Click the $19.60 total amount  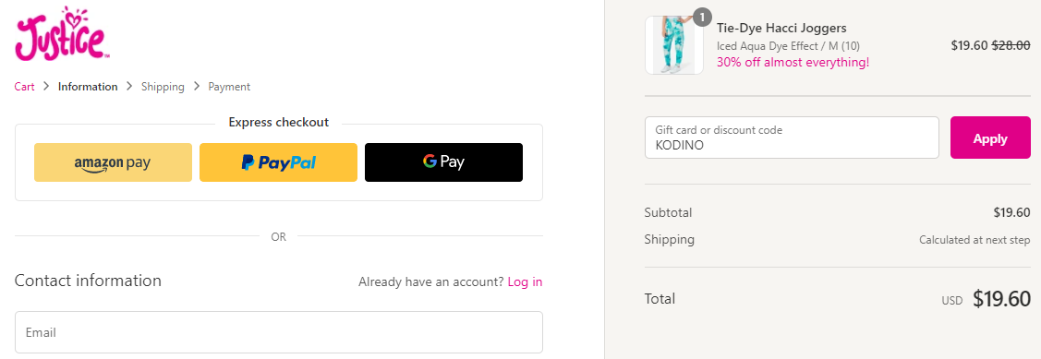(x=1001, y=299)
